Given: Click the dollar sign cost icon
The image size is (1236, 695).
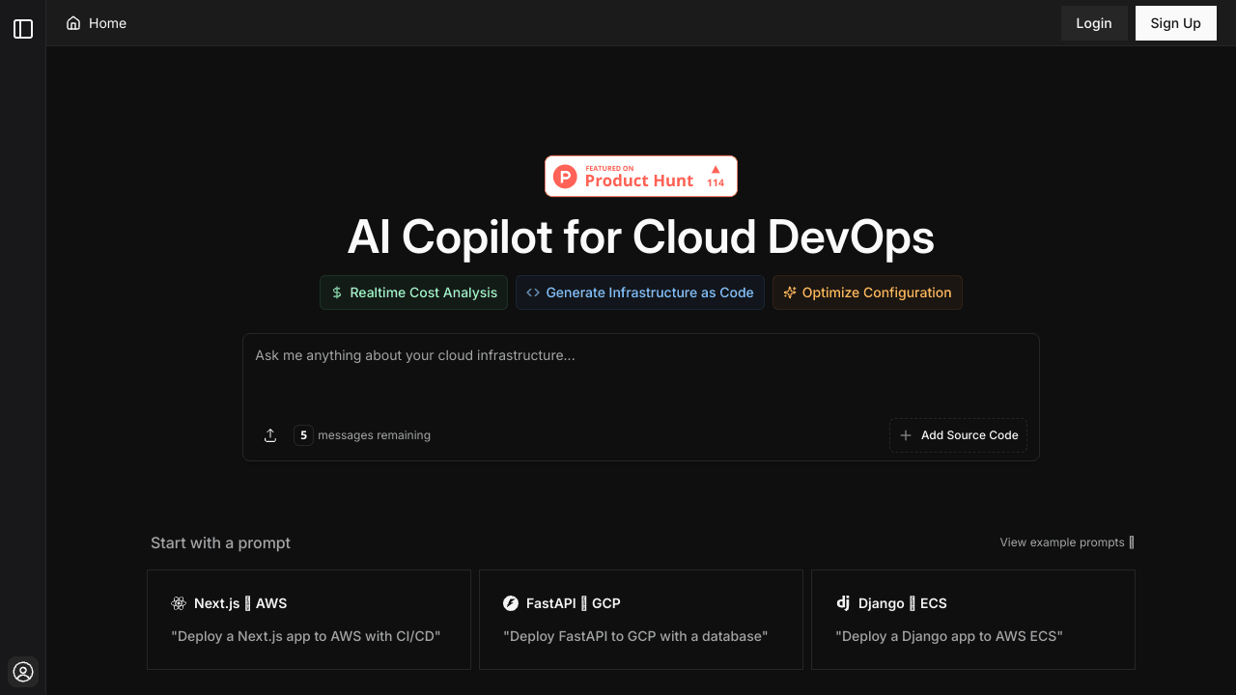Looking at the screenshot, I should point(337,292).
